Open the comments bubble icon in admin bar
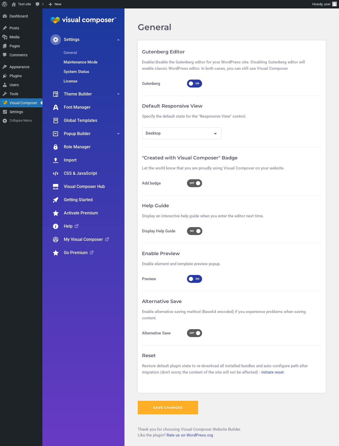 point(37,4)
